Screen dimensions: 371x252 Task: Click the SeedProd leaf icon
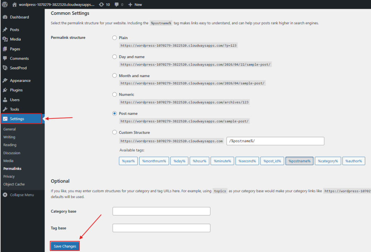tap(5, 68)
